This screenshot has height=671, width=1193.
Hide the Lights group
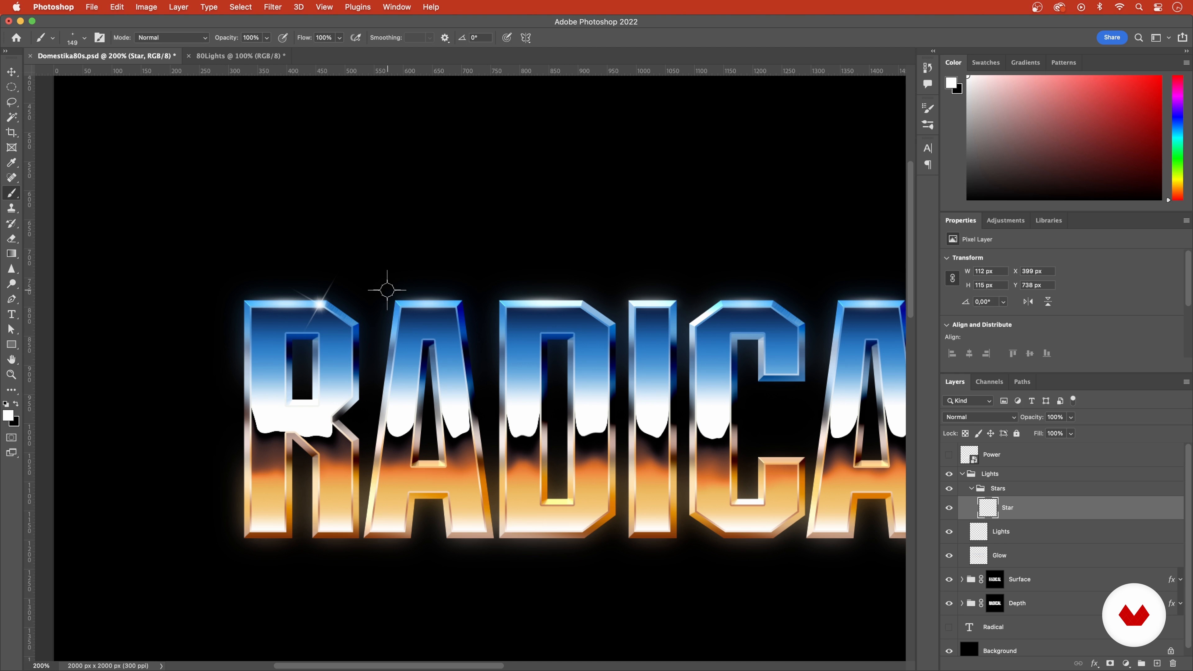coord(949,474)
